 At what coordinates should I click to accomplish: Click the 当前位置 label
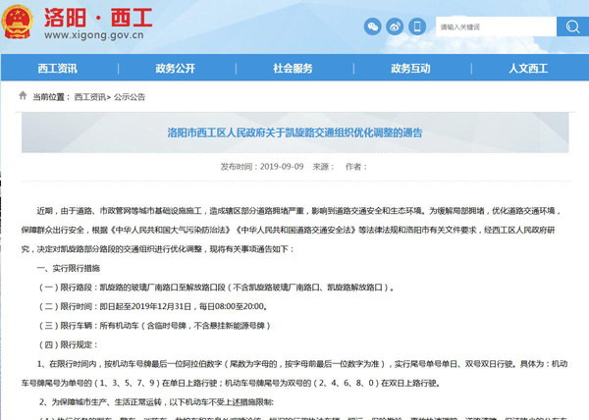point(51,97)
